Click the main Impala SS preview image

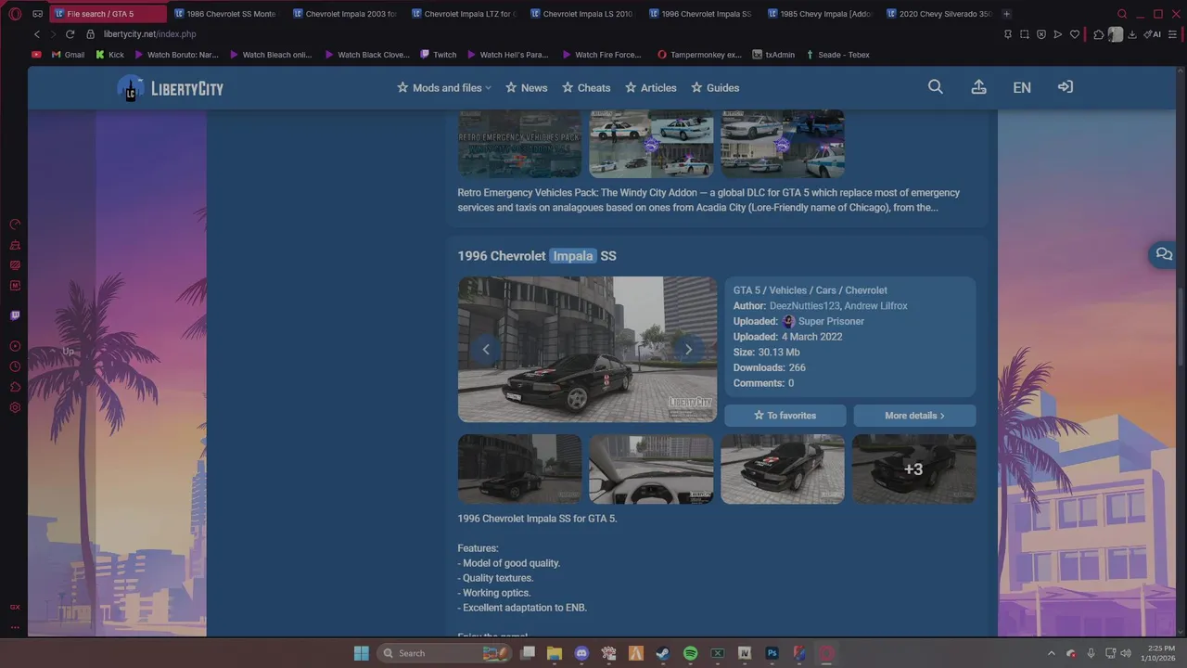point(587,350)
